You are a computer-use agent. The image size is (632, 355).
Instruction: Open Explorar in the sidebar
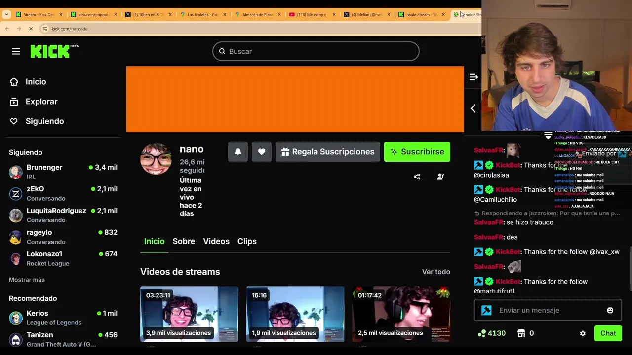[34, 102]
